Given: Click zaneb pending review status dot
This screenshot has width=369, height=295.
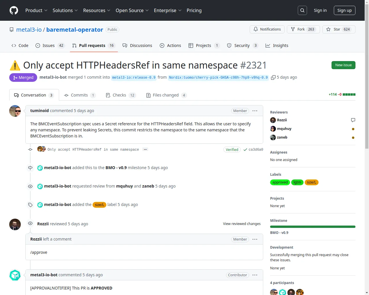Looking at the screenshot, I should [353, 138].
